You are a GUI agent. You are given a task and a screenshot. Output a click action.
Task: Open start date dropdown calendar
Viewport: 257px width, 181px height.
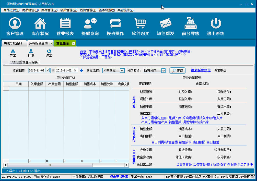click(48, 70)
